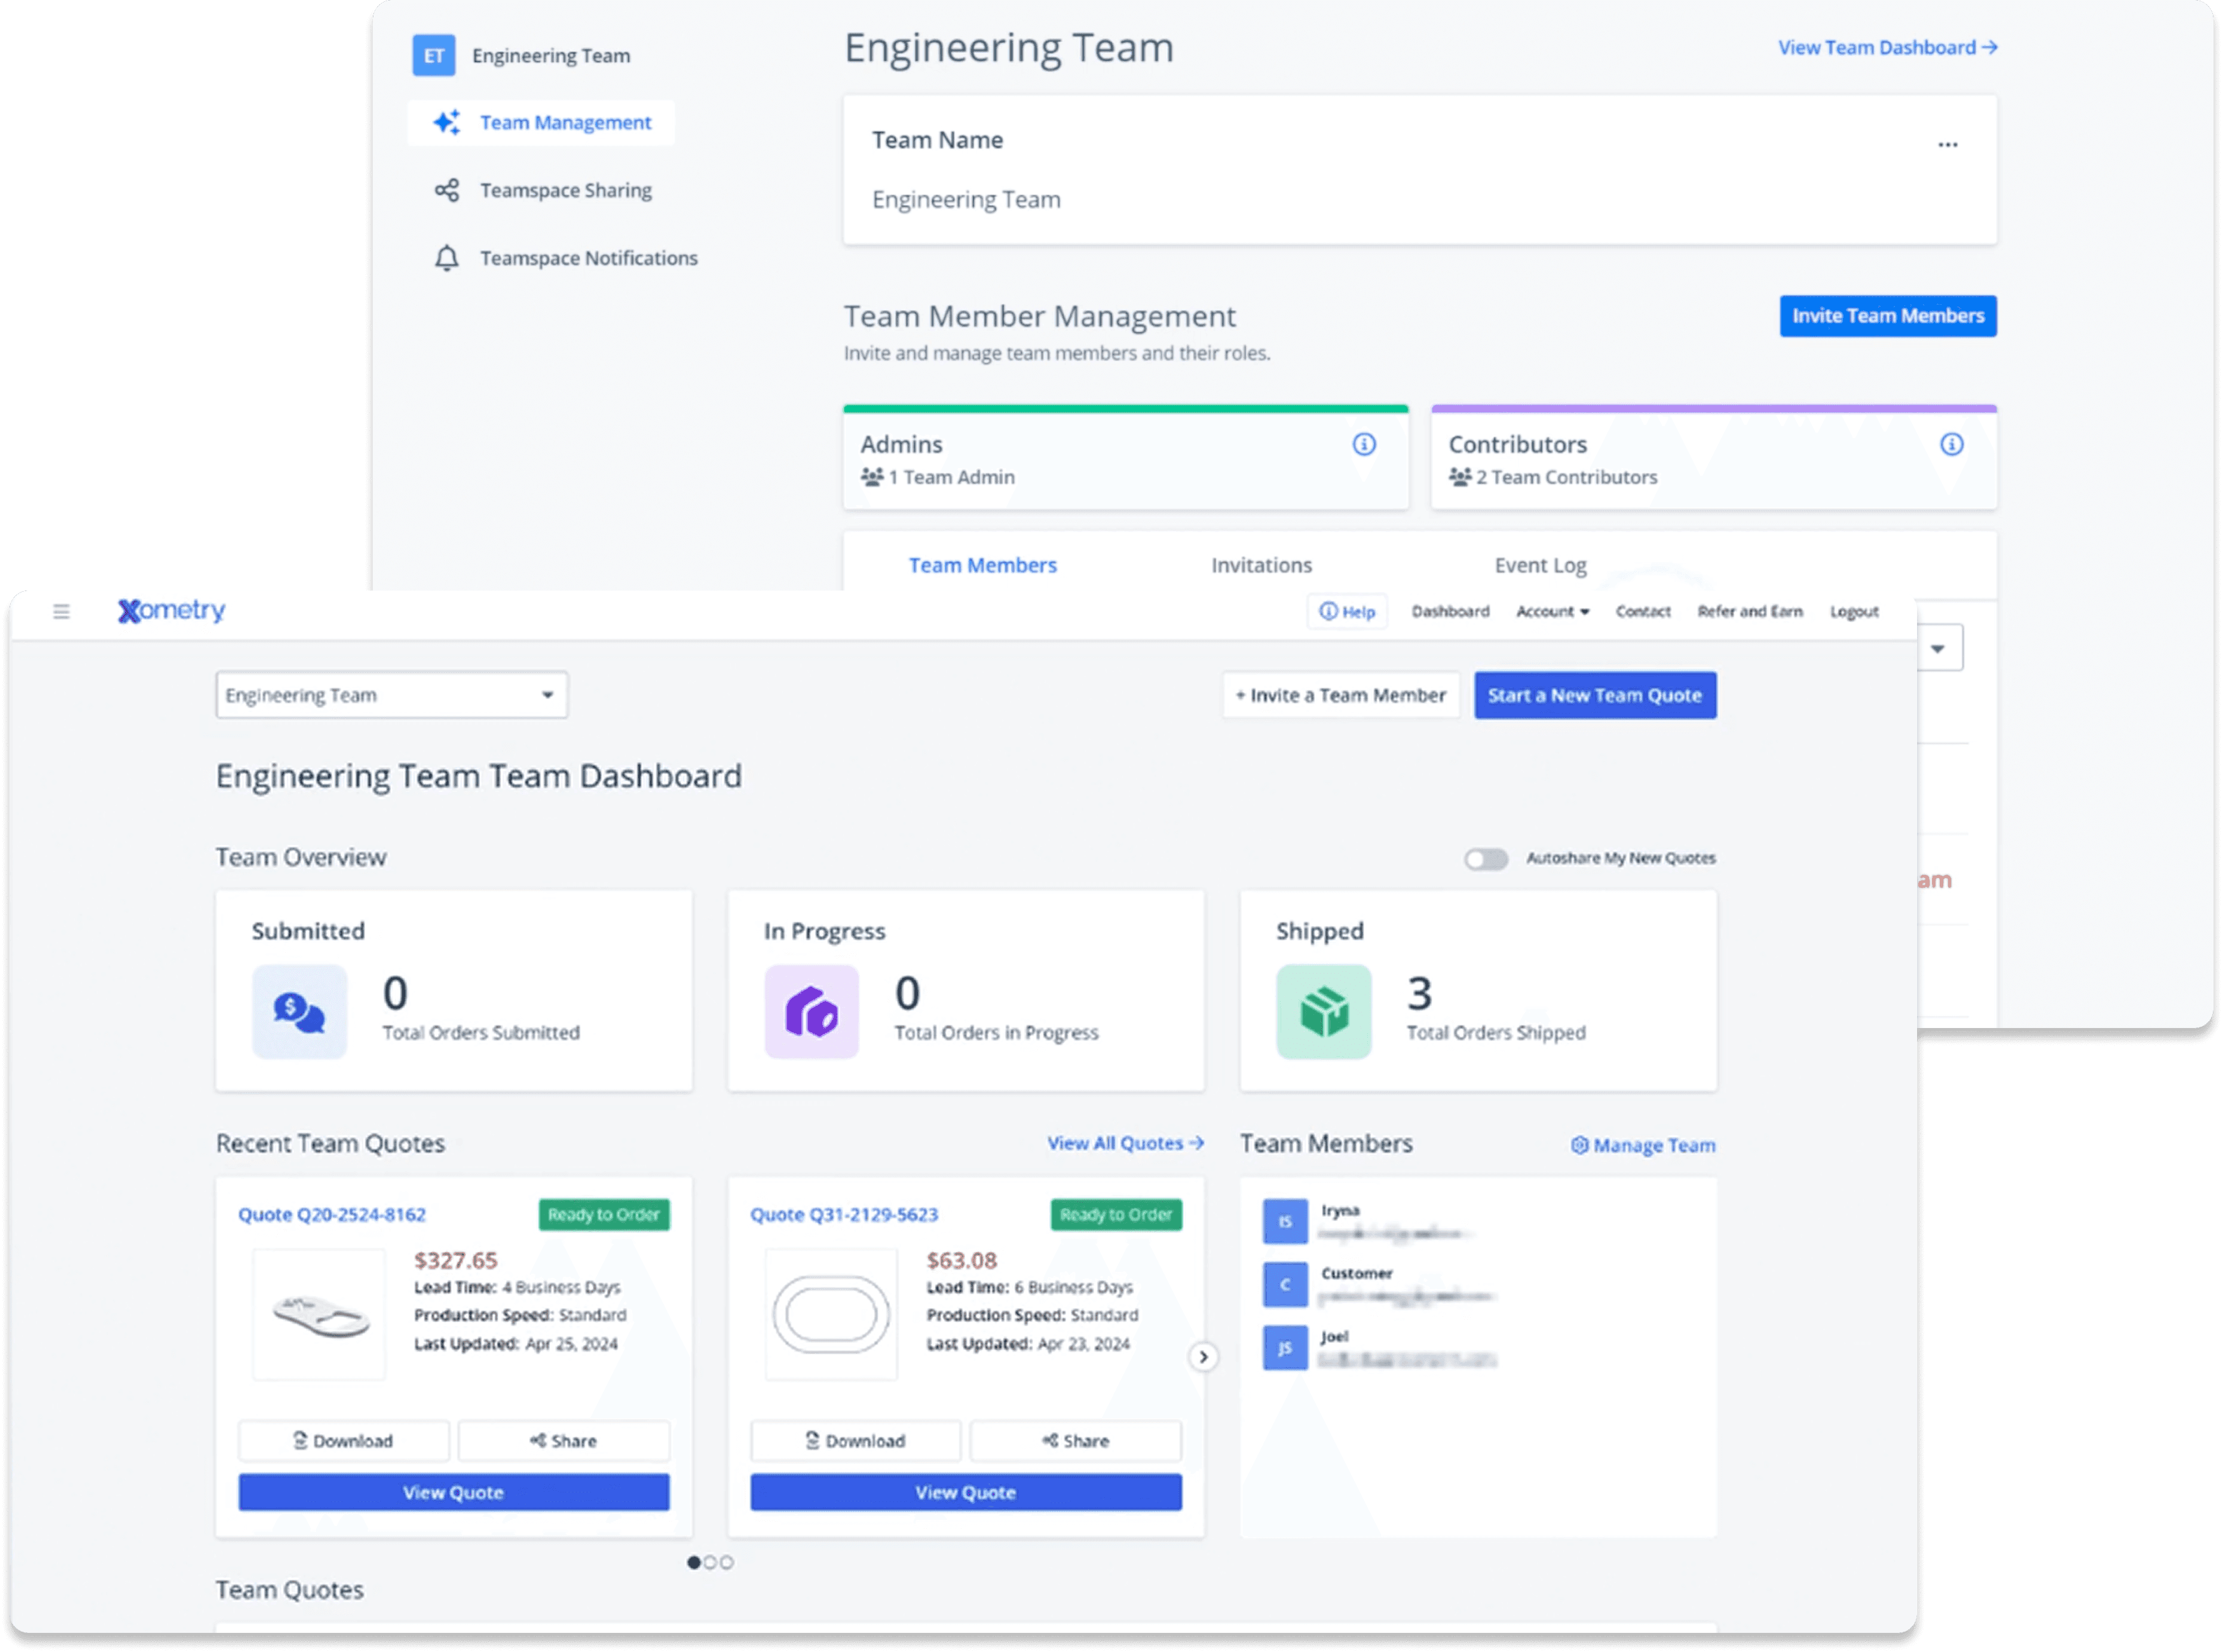2223x1652 pixels.
Task: Click the Shipped orders box icon
Action: (x=1324, y=1011)
